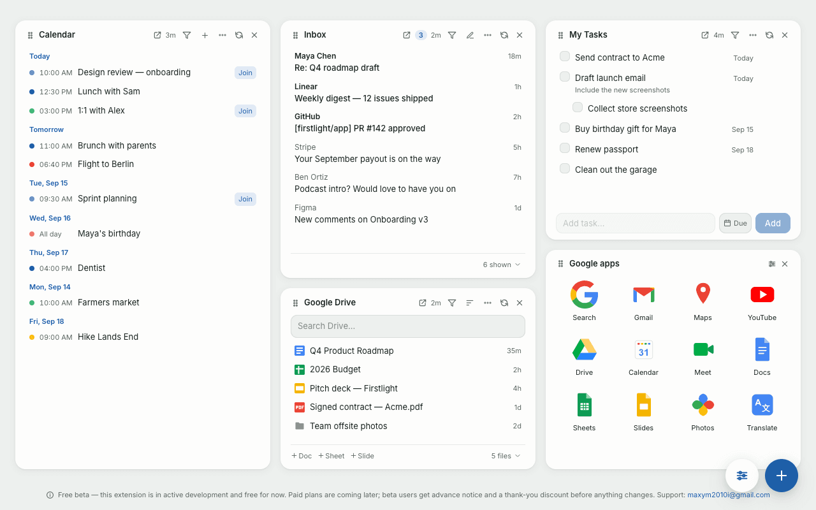Open Maya Chen Q4 roadmap draft email
Image resolution: width=816 pixels, height=510 pixels.
click(x=408, y=62)
